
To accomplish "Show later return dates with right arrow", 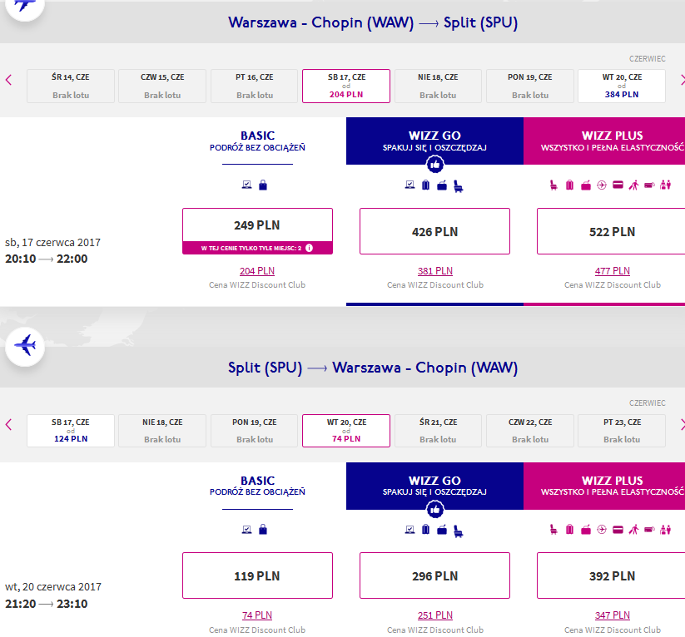I will (682, 424).
